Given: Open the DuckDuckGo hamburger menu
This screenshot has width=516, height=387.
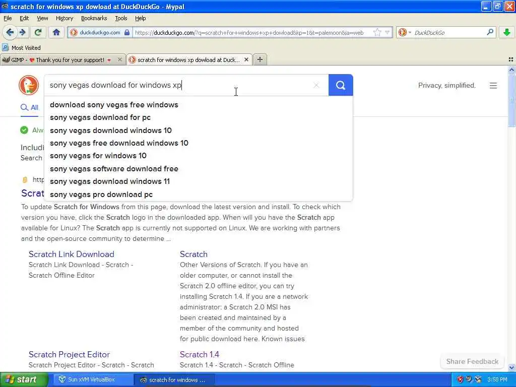Looking at the screenshot, I should [x=493, y=86].
